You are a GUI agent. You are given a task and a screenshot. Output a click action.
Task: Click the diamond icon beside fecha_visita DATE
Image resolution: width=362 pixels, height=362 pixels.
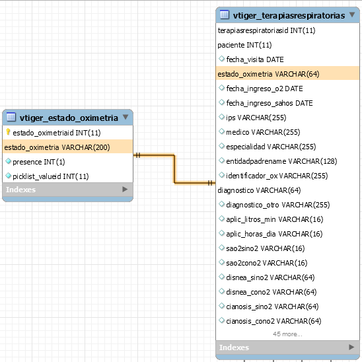tap(222, 59)
